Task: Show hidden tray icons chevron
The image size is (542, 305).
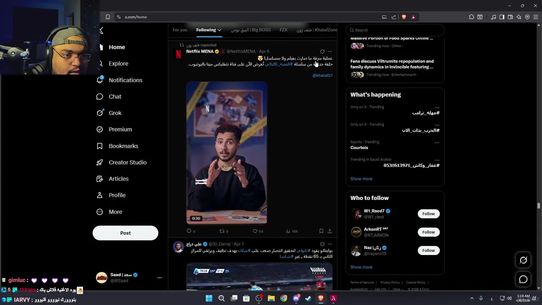Action: (x=472, y=299)
